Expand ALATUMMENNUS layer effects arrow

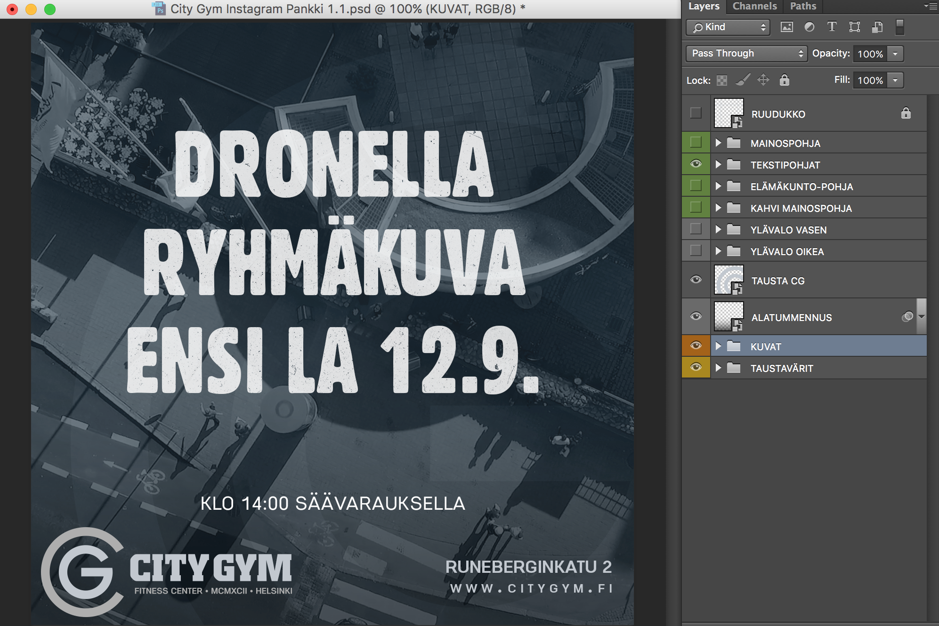tap(922, 317)
